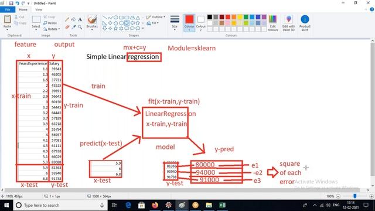This screenshot has width=375, height=211.
Task: Click the Brushes tool icon
Action: tap(92, 19)
